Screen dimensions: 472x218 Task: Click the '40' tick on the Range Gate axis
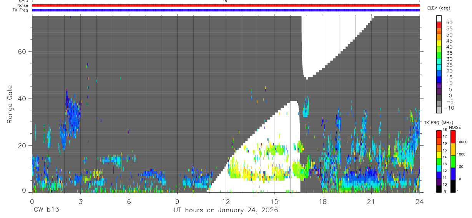coord(22,98)
